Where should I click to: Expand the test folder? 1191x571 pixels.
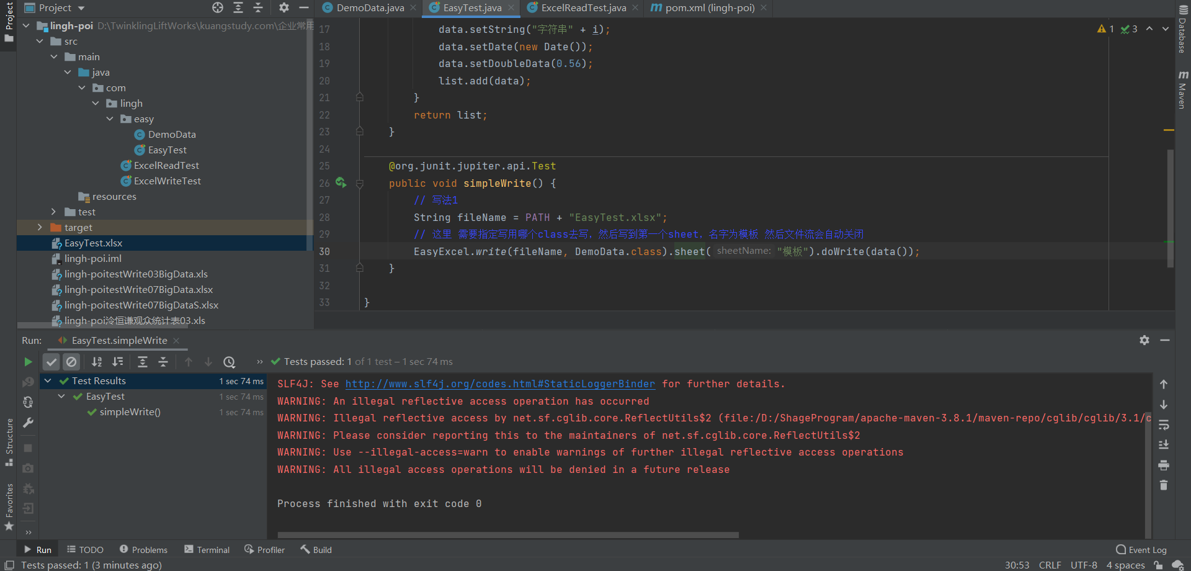(x=54, y=212)
